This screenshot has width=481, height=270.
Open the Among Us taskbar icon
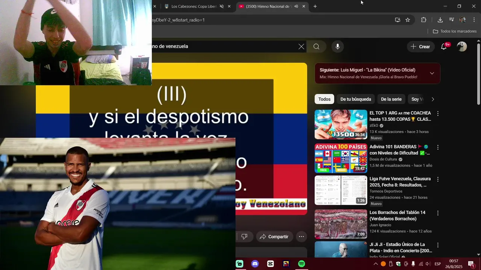[x=286, y=264]
